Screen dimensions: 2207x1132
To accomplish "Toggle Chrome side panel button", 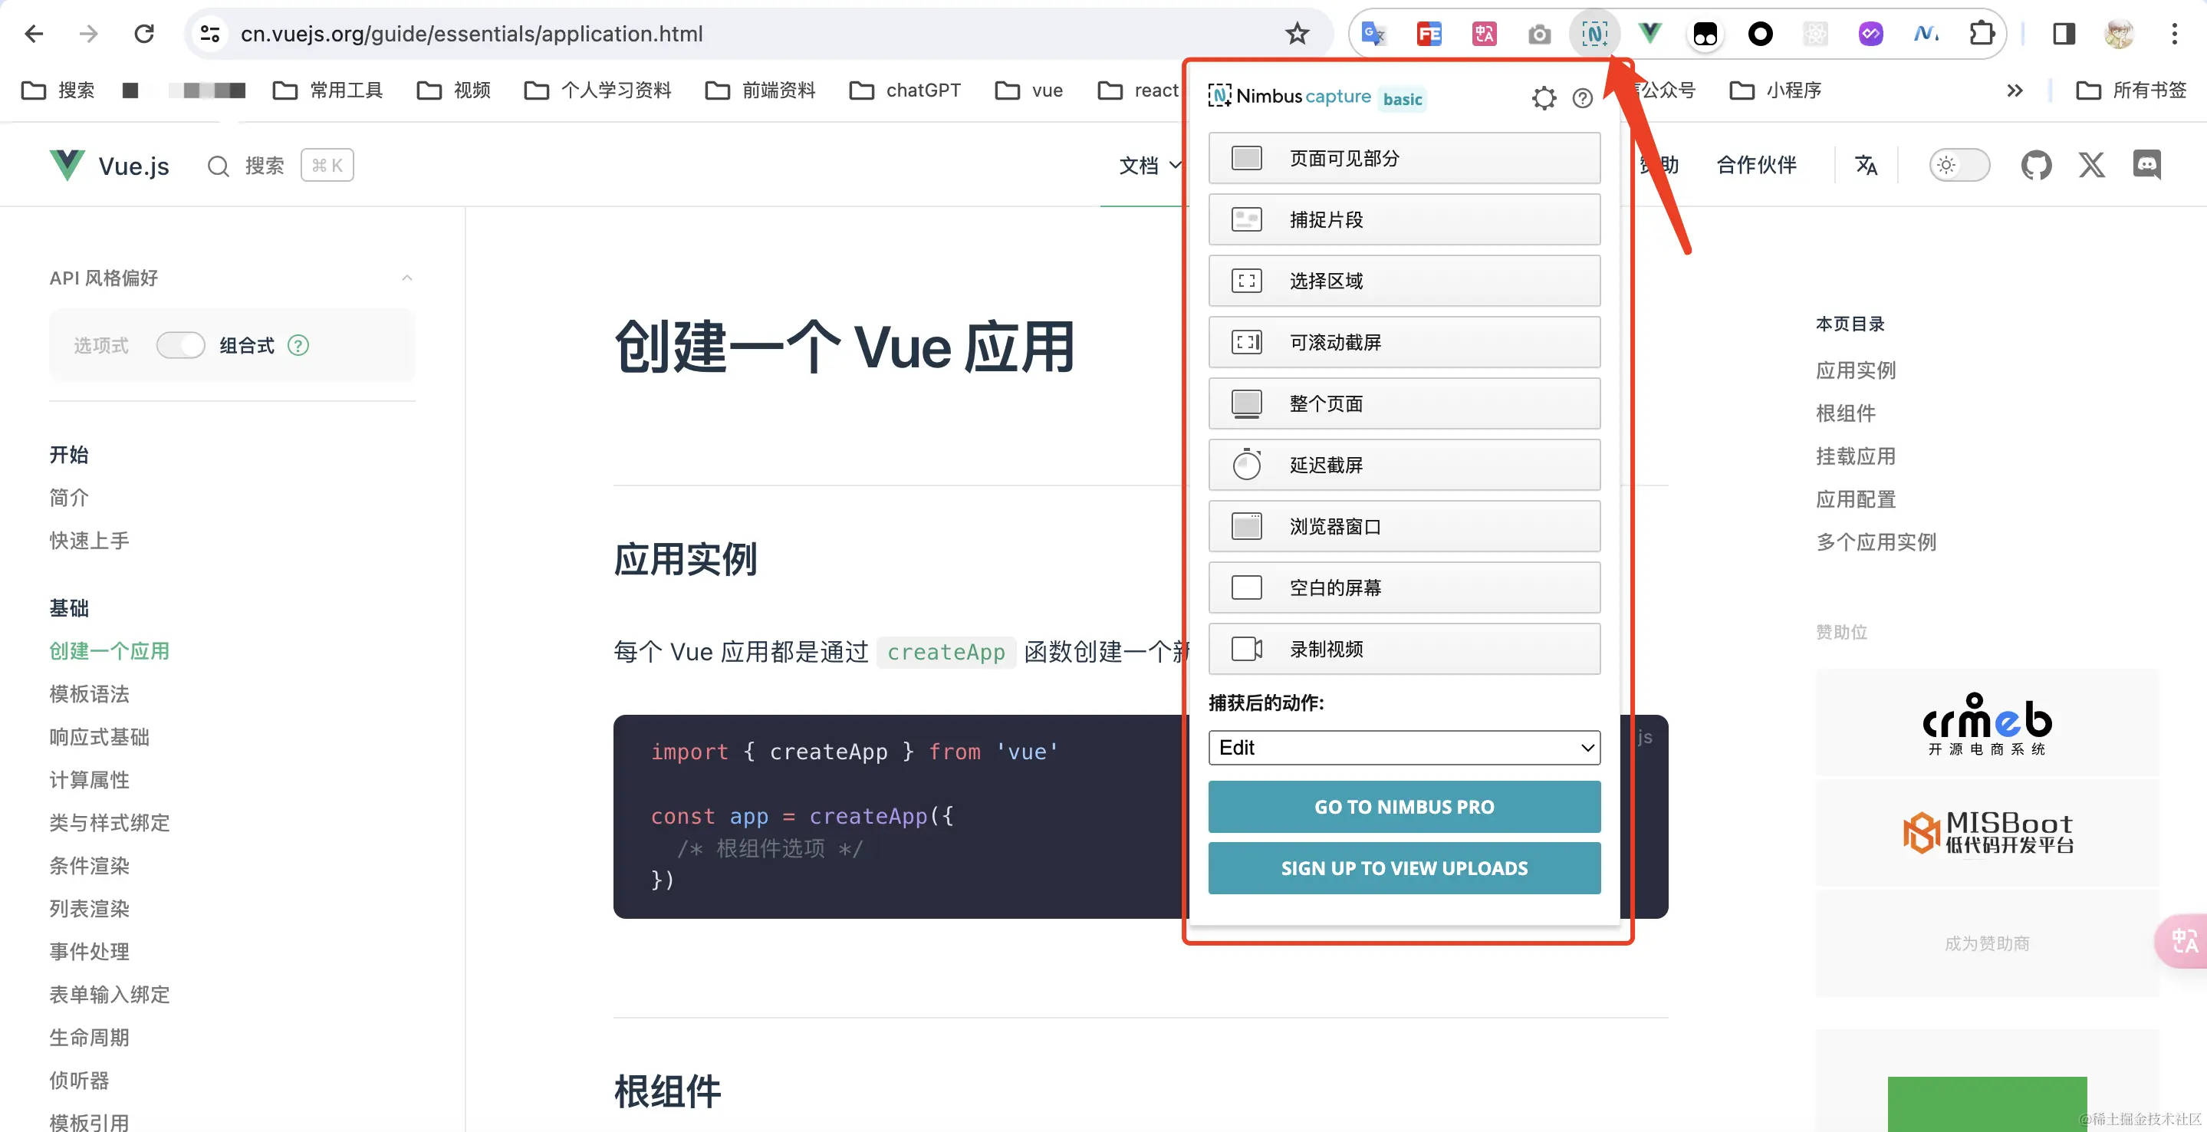I will click(2064, 35).
